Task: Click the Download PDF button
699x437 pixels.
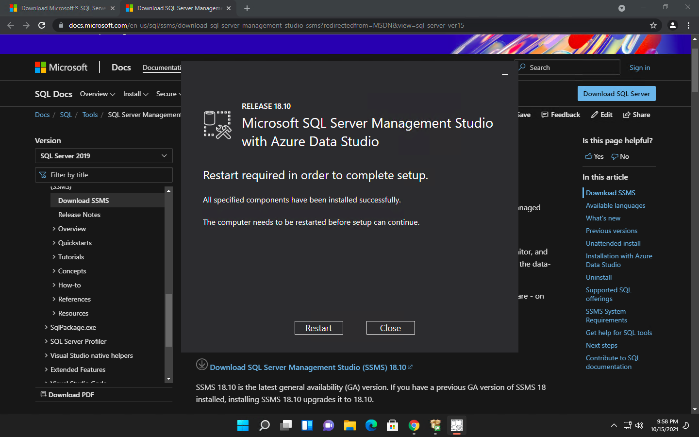Action: tap(67, 395)
